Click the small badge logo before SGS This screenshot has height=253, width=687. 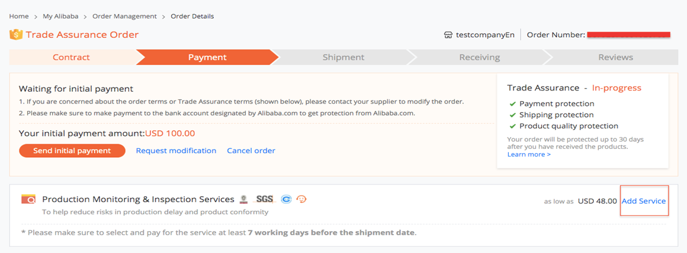click(244, 199)
